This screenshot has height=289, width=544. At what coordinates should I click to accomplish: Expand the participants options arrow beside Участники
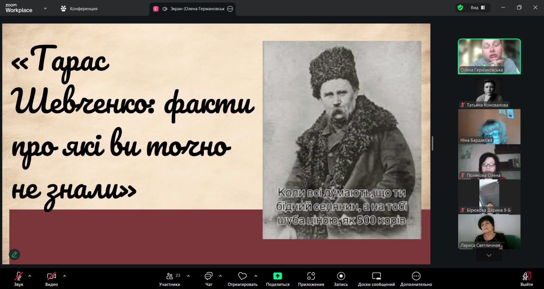pyautogui.click(x=188, y=275)
